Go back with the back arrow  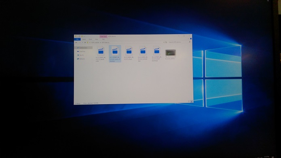(x=76, y=42)
